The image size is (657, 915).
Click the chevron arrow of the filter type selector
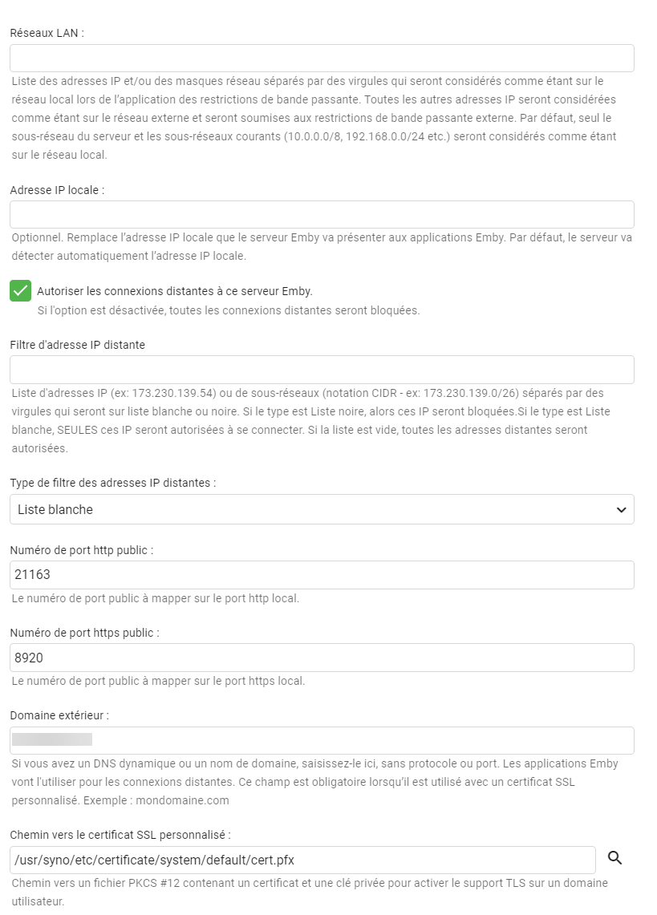pos(620,509)
